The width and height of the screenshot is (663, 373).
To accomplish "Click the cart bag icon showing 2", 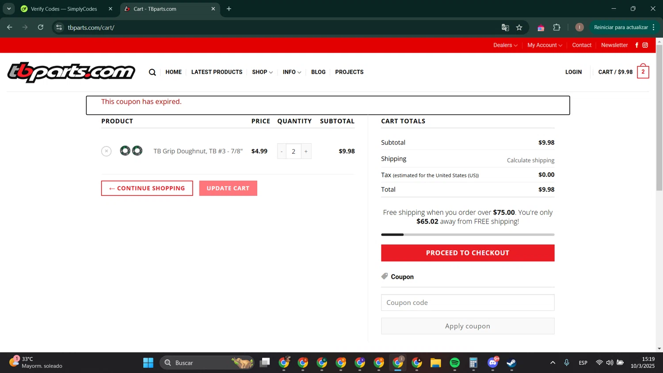I will click(x=643, y=72).
